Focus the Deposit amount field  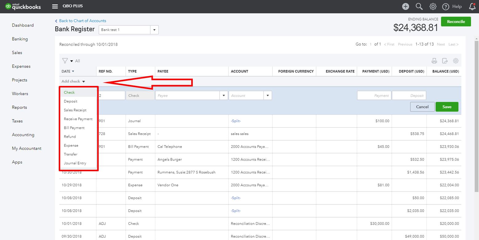click(x=409, y=95)
